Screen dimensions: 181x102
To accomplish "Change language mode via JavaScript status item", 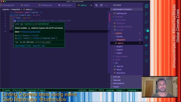I will 110,90.
